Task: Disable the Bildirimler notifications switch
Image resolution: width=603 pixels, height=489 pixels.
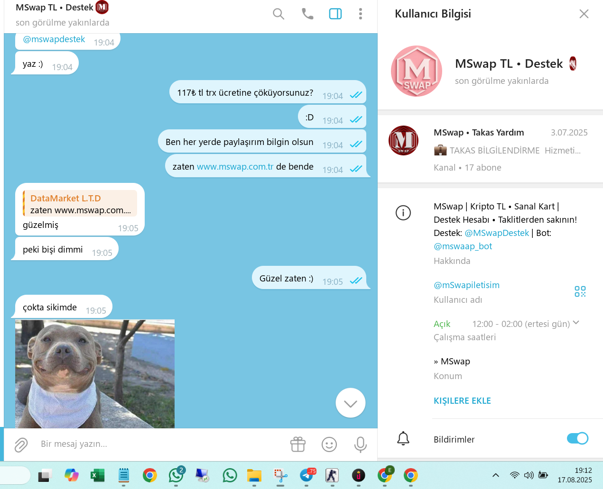Action: [577, 439]
